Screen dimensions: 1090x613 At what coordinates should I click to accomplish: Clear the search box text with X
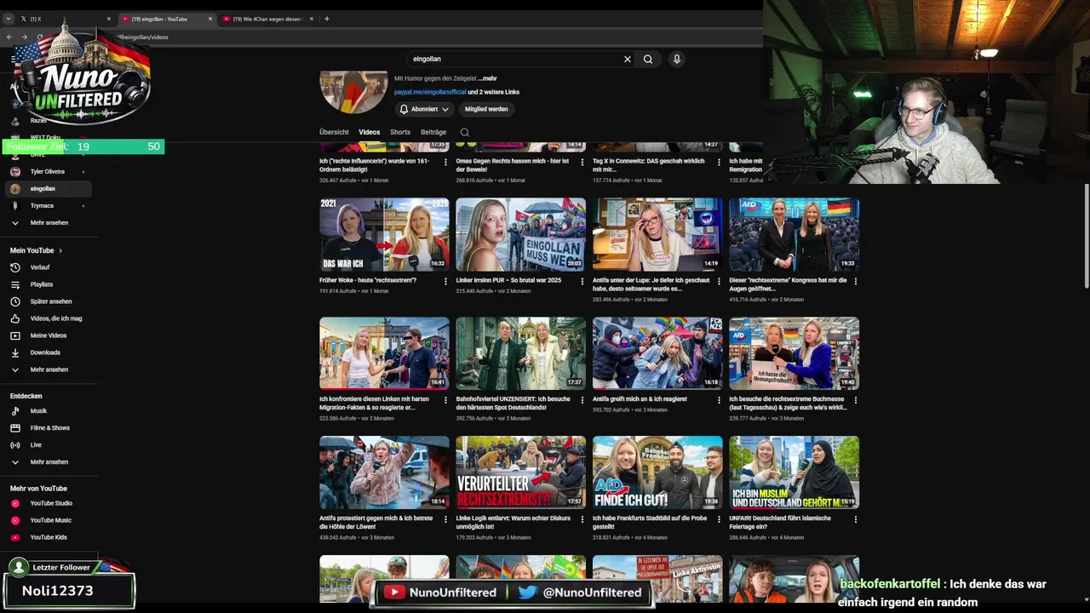click(628, 59)
